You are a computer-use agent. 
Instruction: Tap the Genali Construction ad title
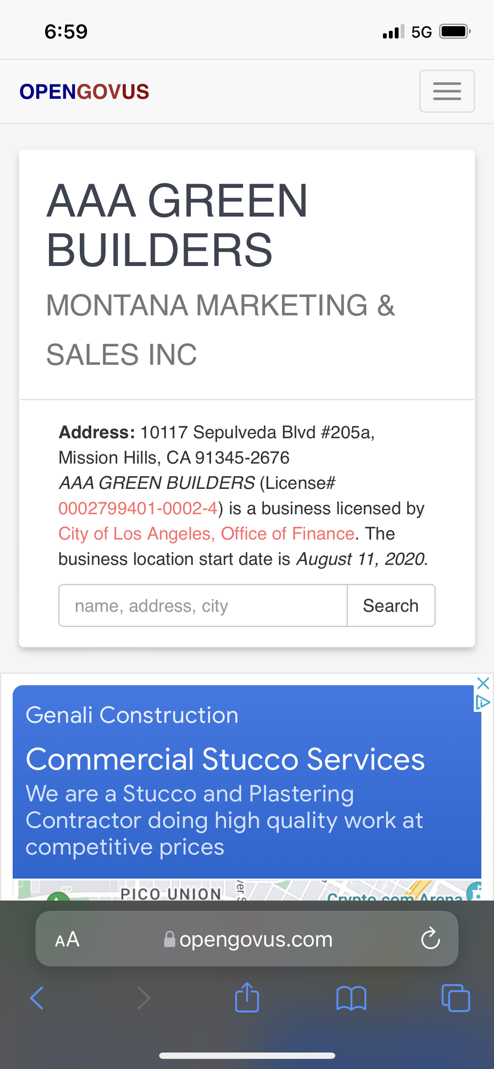[x=132, y=715]
